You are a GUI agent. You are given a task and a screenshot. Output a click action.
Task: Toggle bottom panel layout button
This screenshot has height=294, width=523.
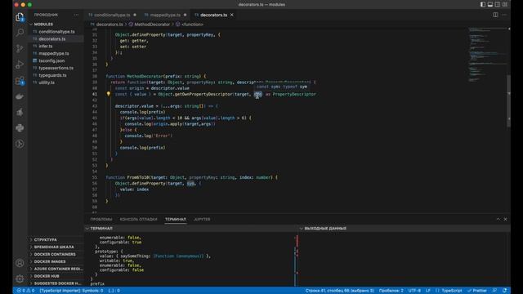click(x=490, y=4)
